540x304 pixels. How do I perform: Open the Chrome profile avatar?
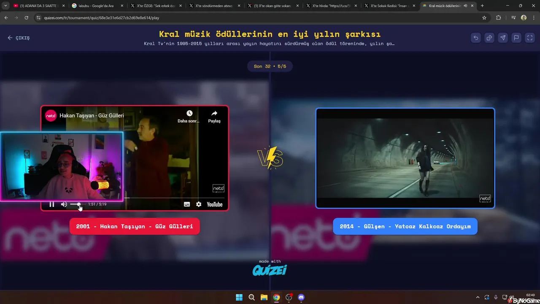(x=524, y=18)
